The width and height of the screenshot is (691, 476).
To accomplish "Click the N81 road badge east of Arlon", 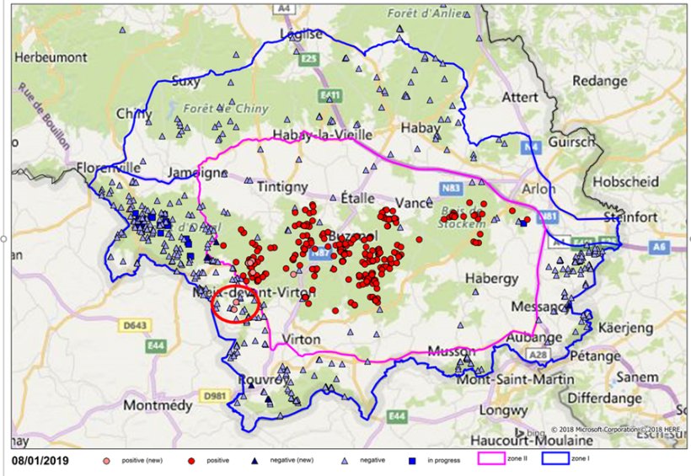I will tap(549, 217).
